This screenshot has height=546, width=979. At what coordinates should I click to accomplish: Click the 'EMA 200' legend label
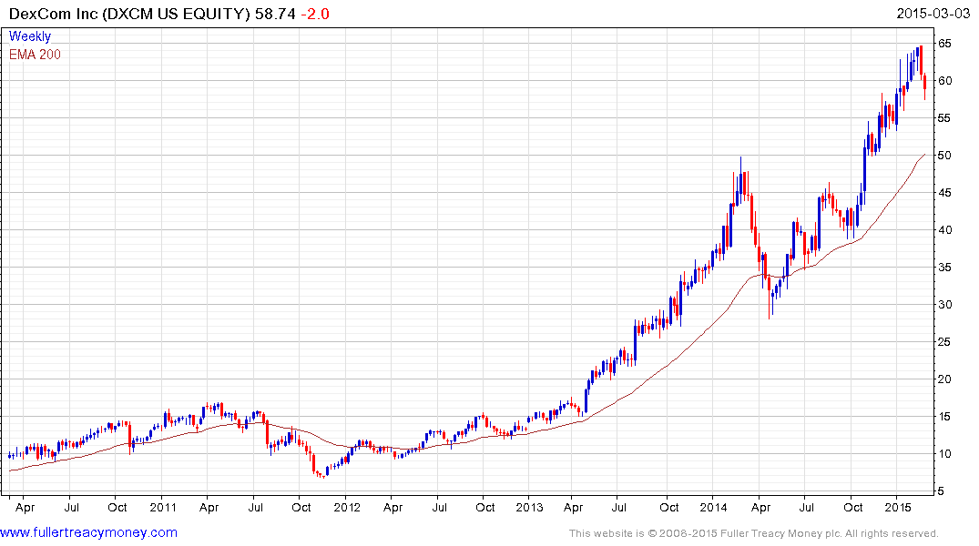click(35, 55)
